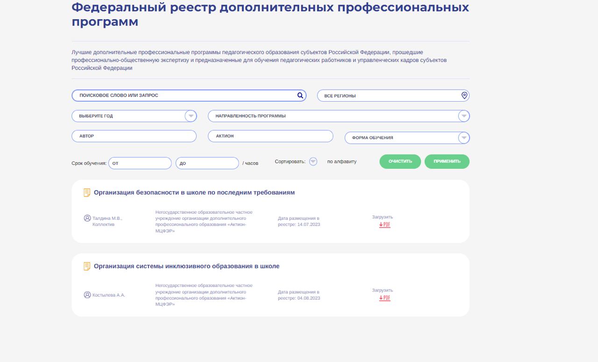The width and height of the screenshot is (598, 362).
Task: Click the 'Сортировать:' label
Action: coord(290,161)
